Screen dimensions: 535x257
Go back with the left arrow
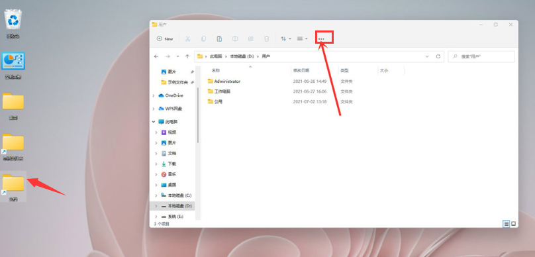click(156, 56)
